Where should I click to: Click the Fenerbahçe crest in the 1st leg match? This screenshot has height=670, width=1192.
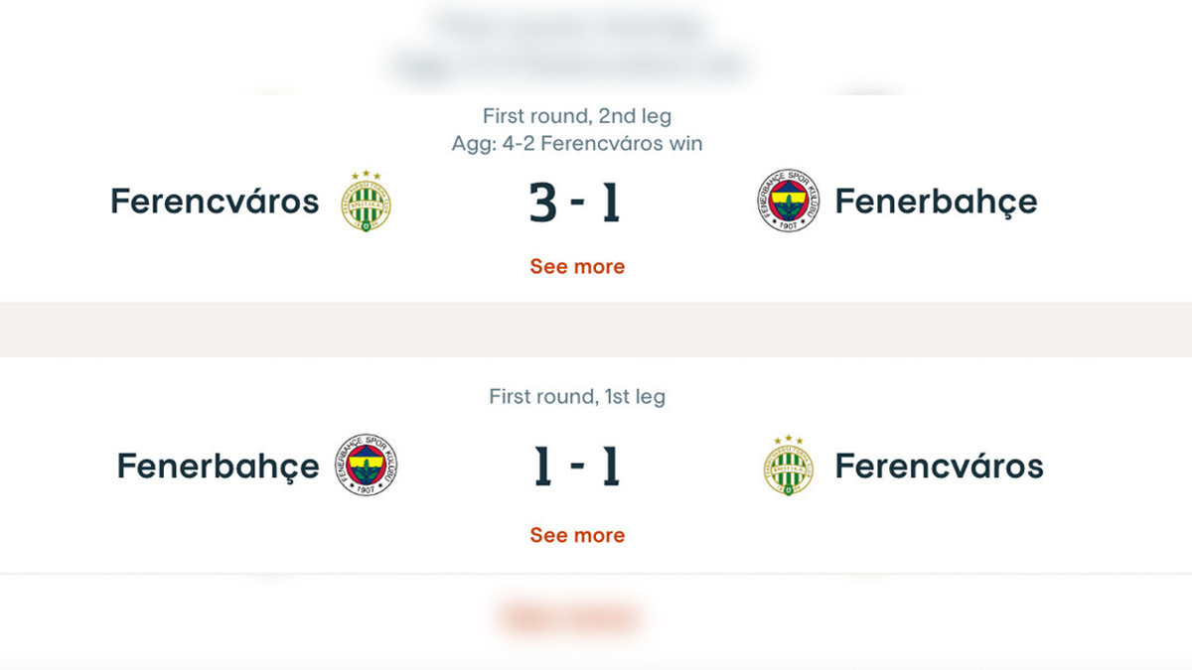coord(367,466)
